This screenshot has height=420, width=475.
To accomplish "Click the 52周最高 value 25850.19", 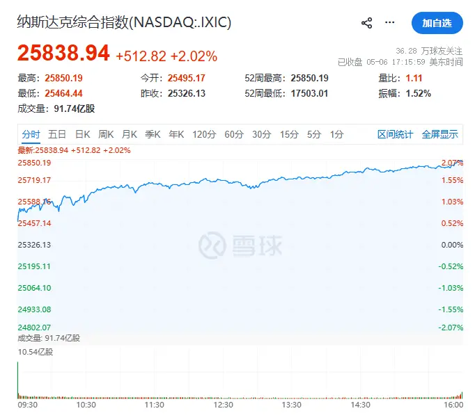I will tap(310, 79).
